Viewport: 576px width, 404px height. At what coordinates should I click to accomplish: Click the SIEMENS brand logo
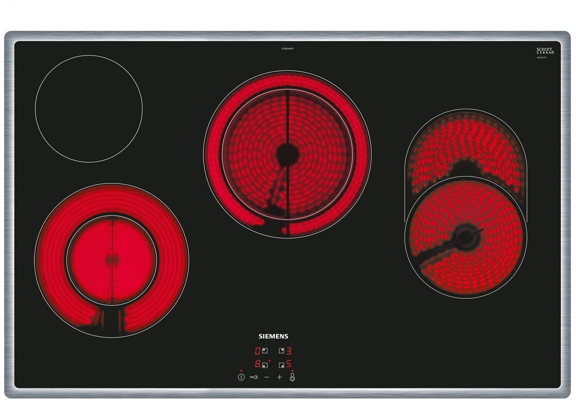tap(273, 336)
